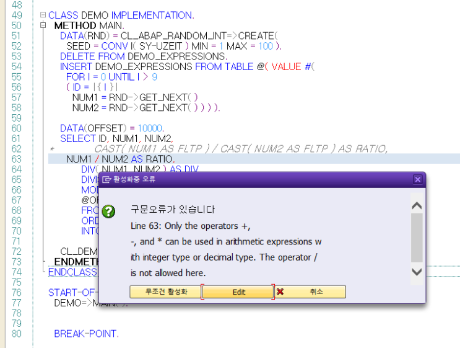Image resolution: width=460 pixels, height=348 pixels.
Task: Click the 취소 cancel button
Action: point(310,292)
